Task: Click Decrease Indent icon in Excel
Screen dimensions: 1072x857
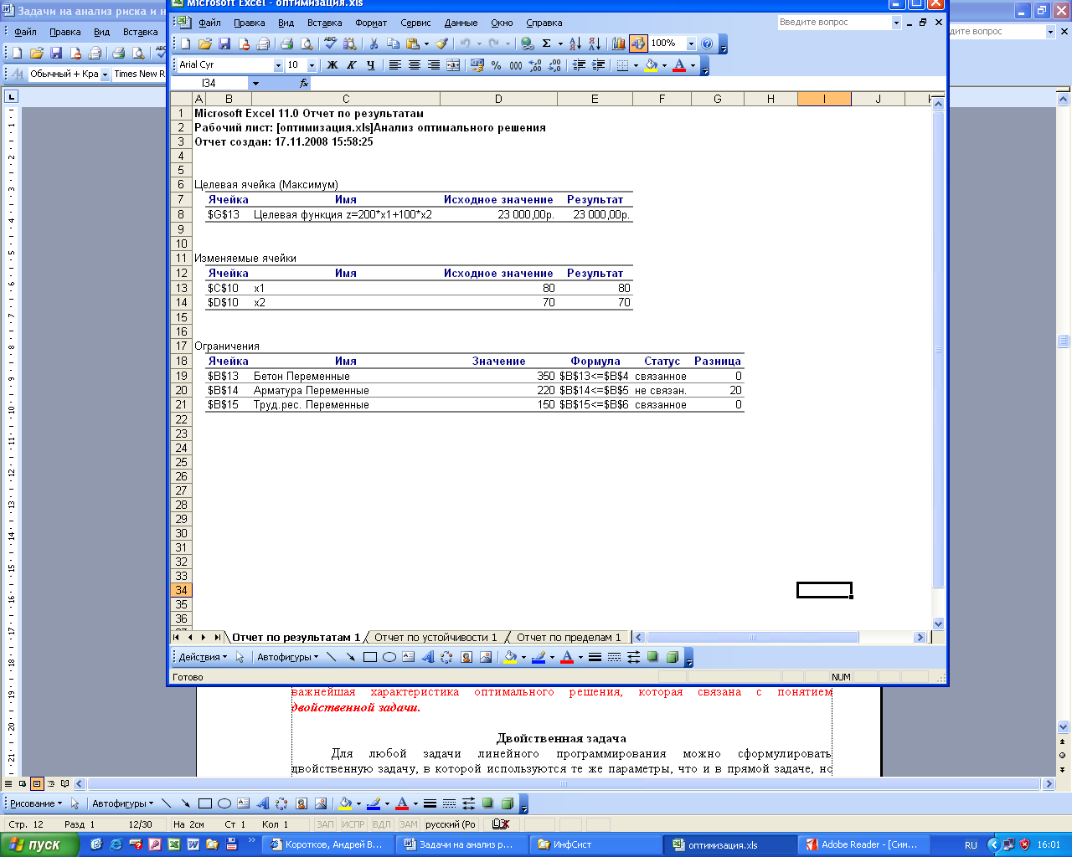Action: pos(580,65)
